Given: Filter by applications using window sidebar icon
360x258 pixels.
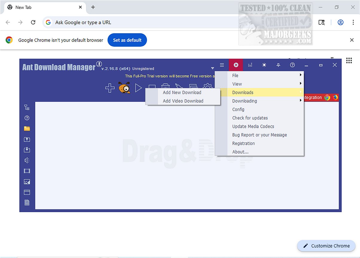Looking at the screenshot, I should point(27,192).
